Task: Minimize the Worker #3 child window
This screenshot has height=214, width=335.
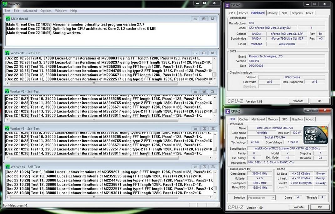Action: pyautogui.click(x=196, y=129)
